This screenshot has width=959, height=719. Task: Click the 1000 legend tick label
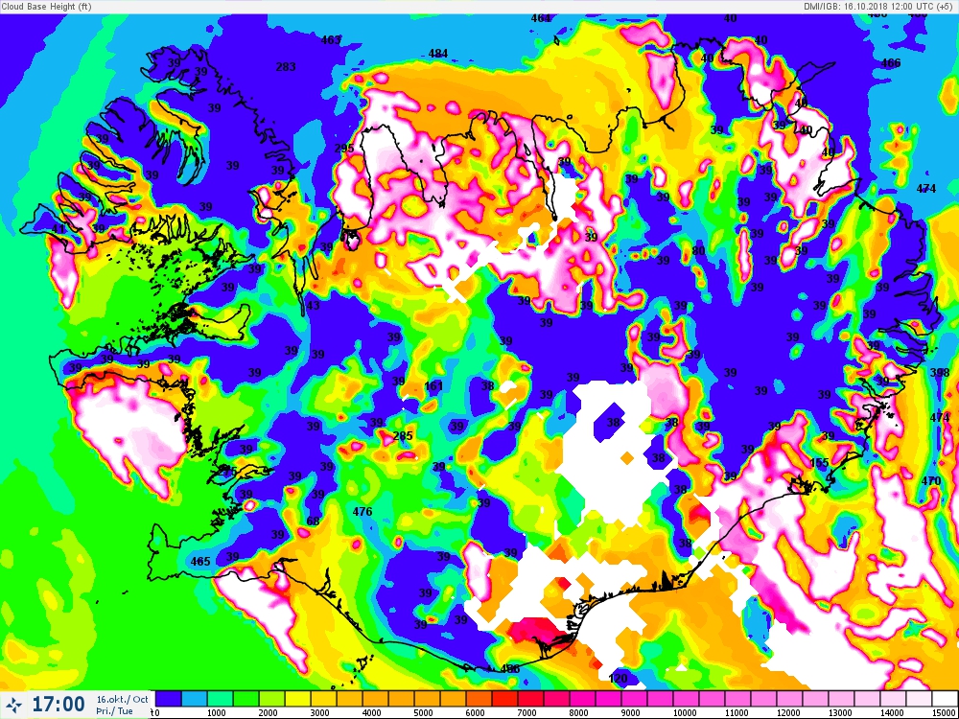[217, 713]
